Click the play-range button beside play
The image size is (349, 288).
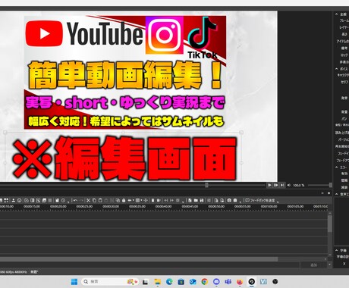275,185
